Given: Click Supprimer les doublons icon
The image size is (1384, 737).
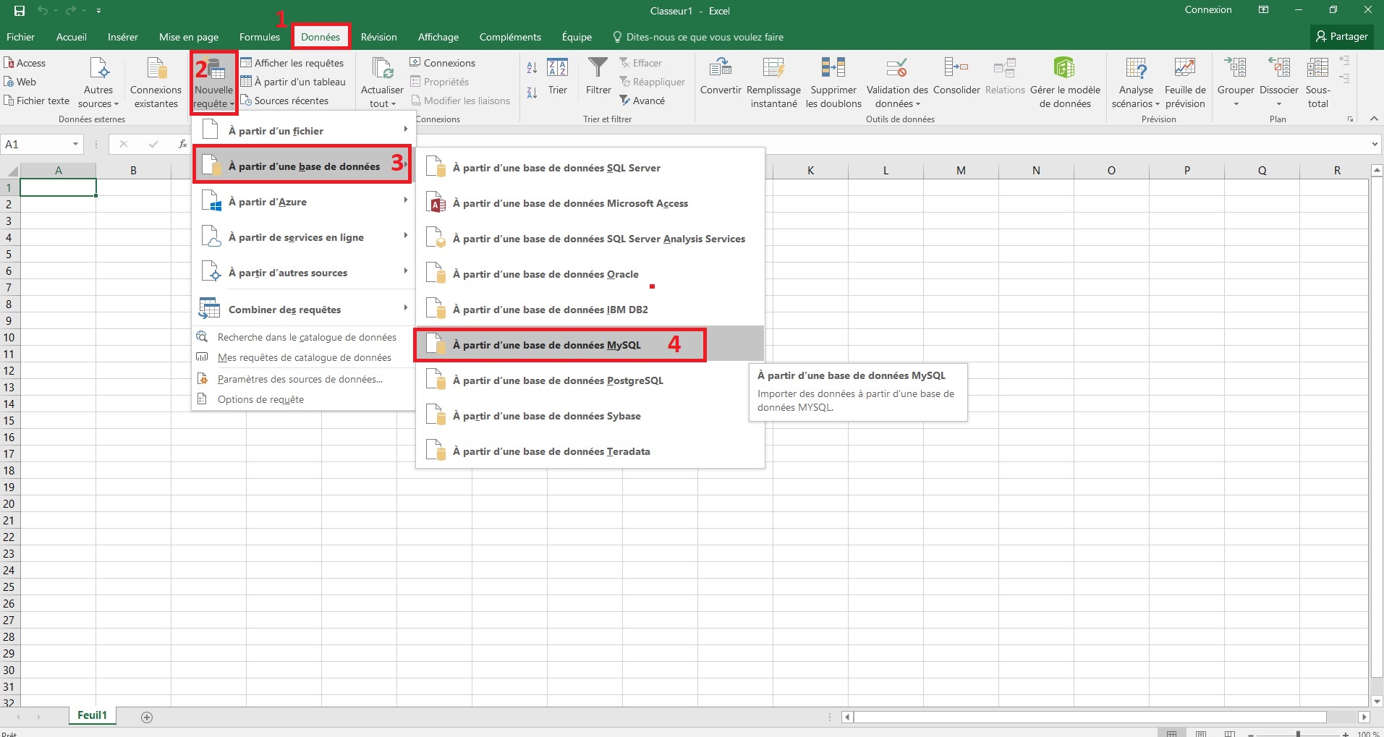Looking at the screenshot, I should click(x=833, y=68).
